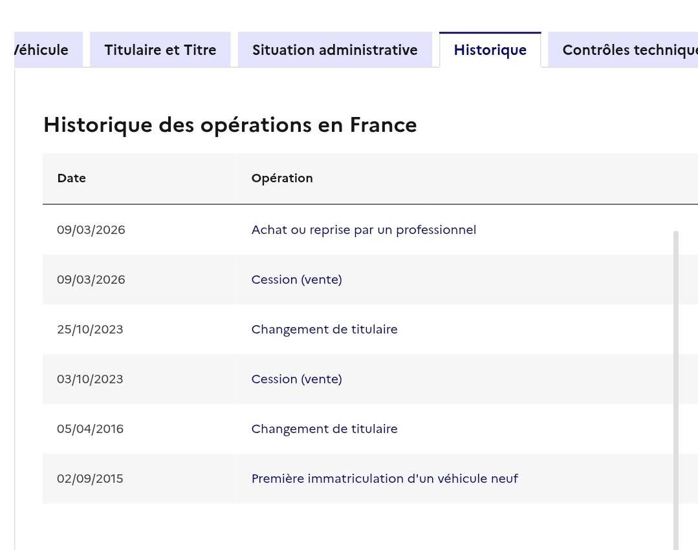This screenshot has width=698, height=550.
Task: Click the Opération column header
Action: [281, 178]
